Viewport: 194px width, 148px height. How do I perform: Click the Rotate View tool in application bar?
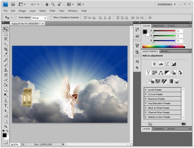coord(59,4)
